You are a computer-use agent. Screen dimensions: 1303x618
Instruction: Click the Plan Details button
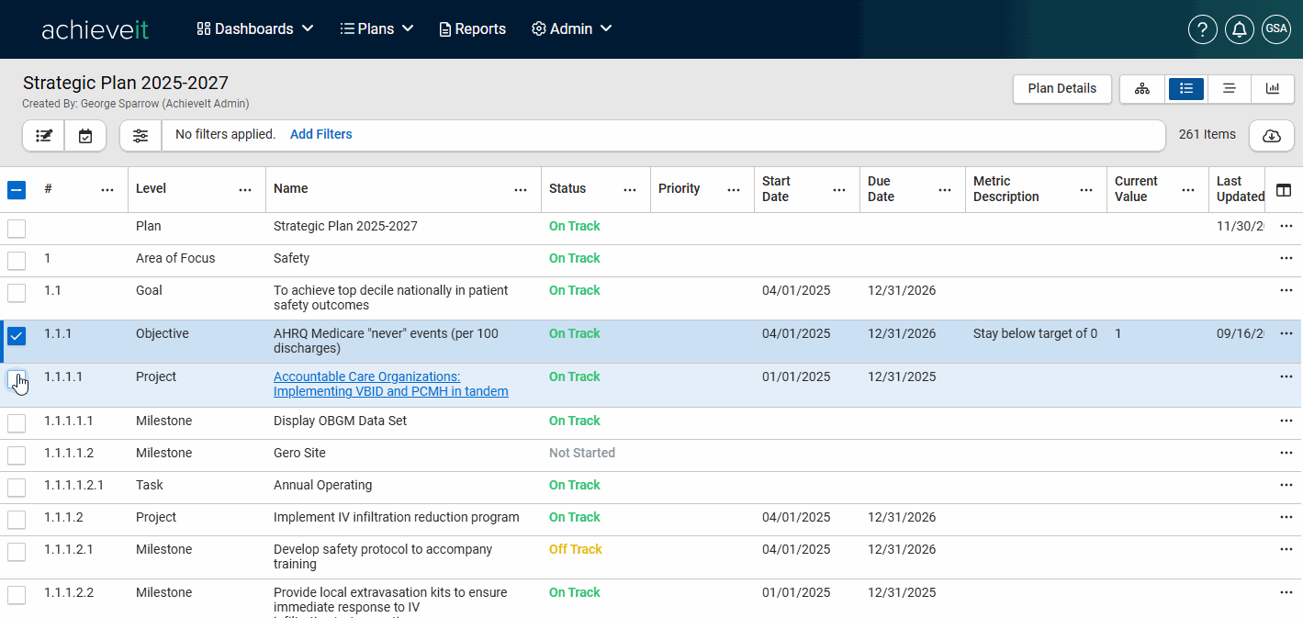[1062, 88]
